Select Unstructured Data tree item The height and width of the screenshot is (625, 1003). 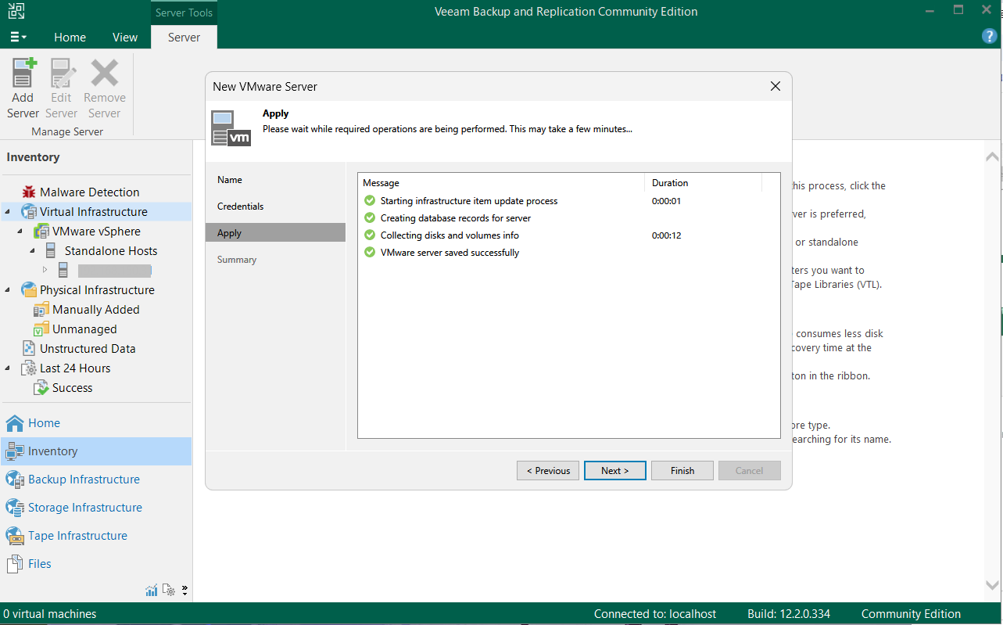tap(88, 348)
